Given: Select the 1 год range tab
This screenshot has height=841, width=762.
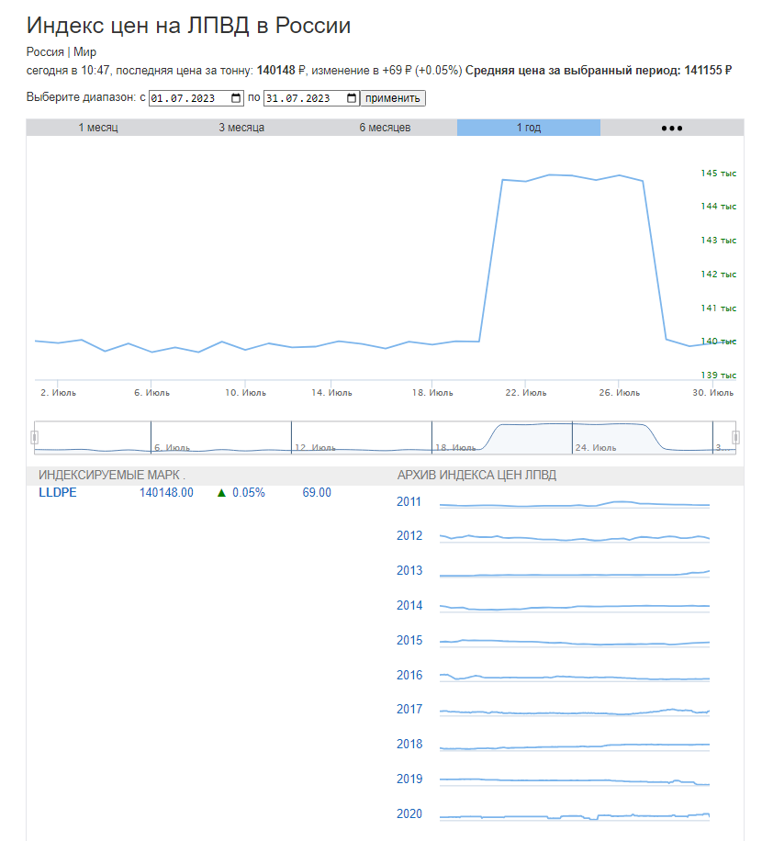Looking at the screenshot, I should click(x=529, y=128).
